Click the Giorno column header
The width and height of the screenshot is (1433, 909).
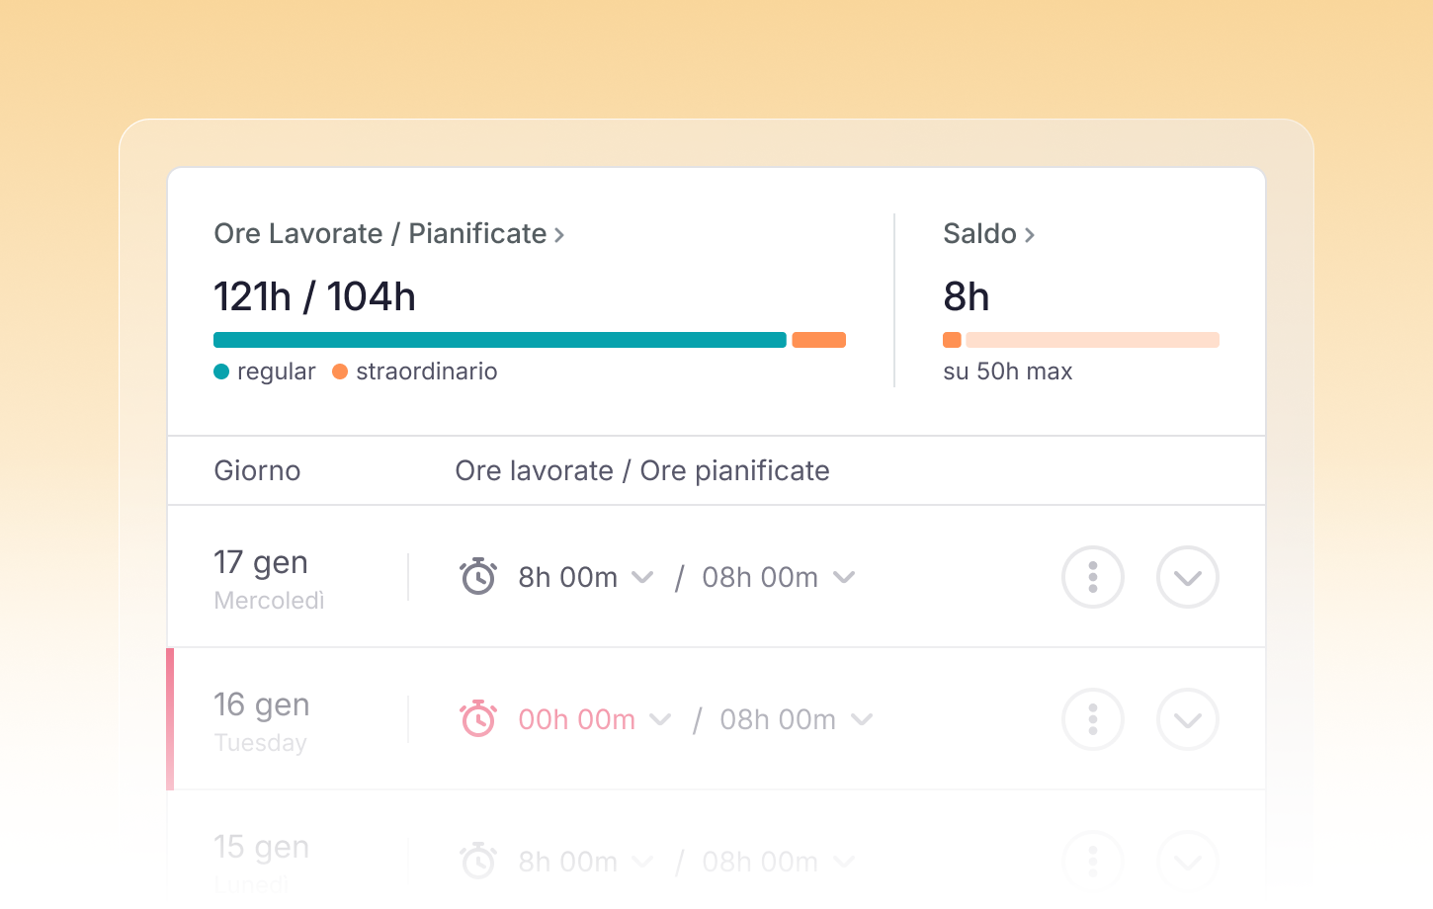pos(257,470)
